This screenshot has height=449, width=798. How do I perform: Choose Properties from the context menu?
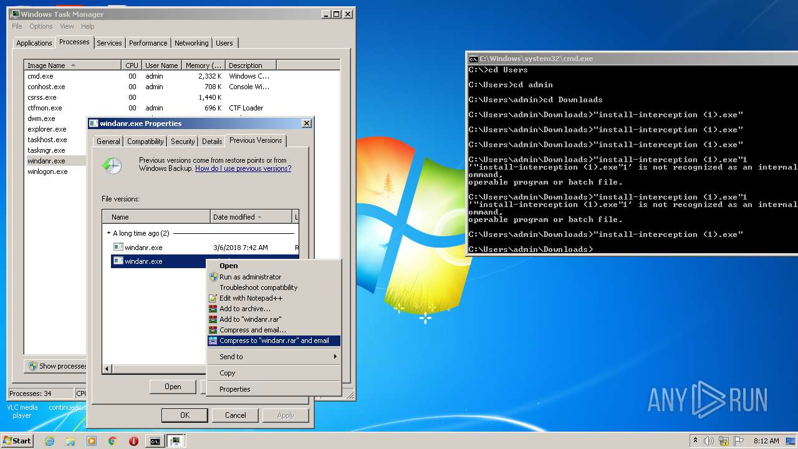pyautogui.click(x=274, y=389)
